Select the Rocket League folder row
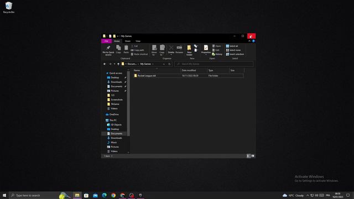The image size is (354, 199). [188, 76]
